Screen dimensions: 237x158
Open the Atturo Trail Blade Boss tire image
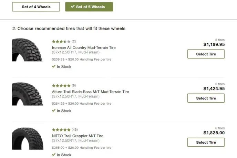tap(27, 94)
